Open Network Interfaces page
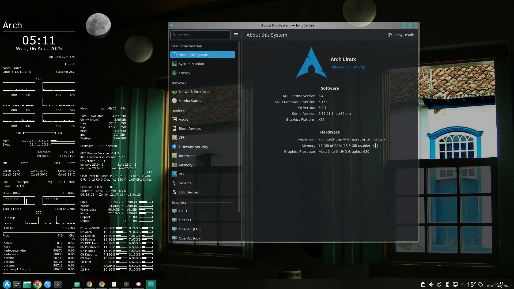 coord(202,92)
